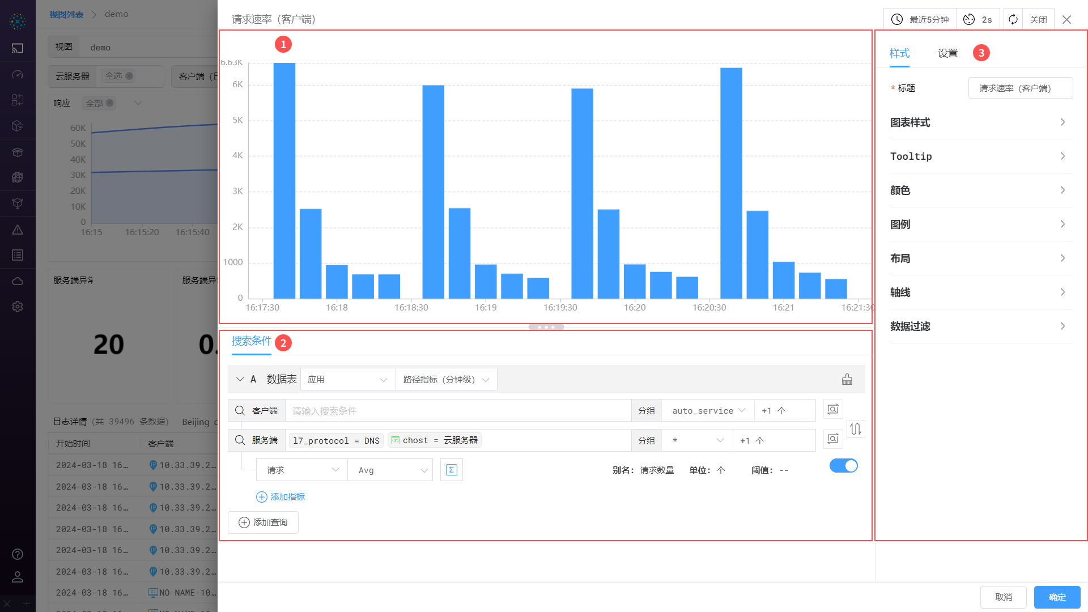Click the clear query eraser icon

(847, 380)
